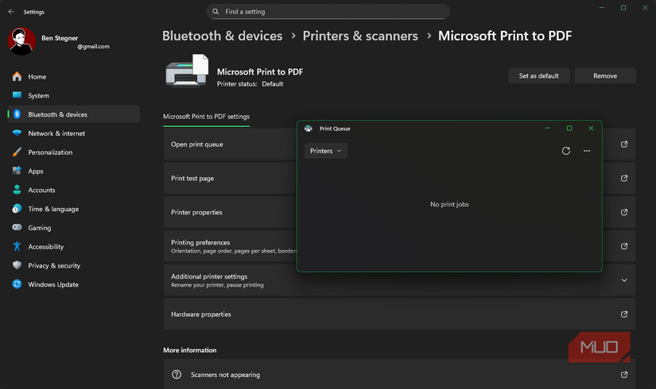Open the Home settings page
The width and height of the screenshot is (656, 389).
tap(74, 76)
